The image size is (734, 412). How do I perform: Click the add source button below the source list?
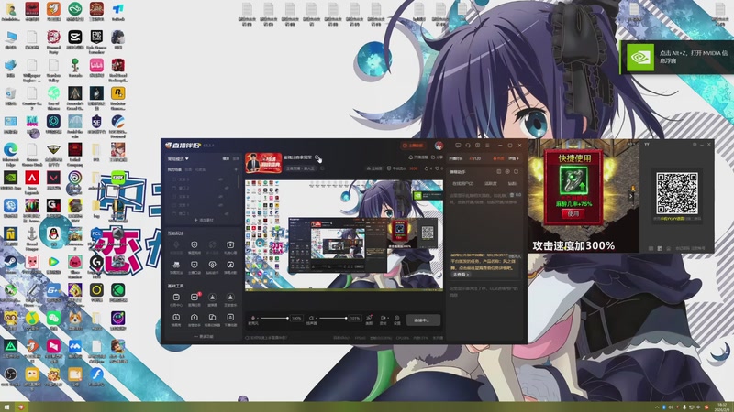[204, 220]
